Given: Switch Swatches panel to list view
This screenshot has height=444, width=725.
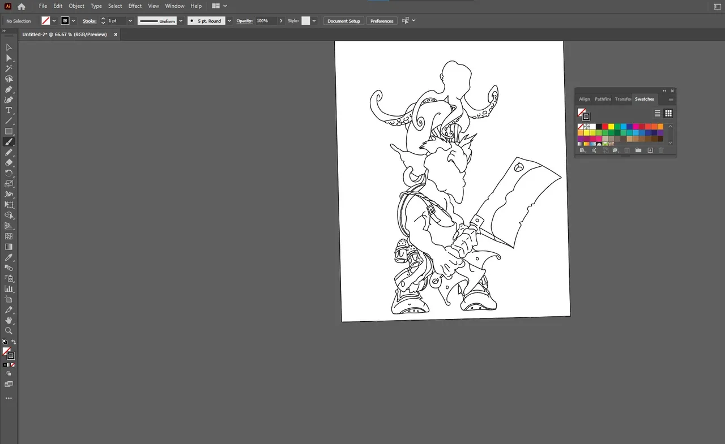Looking at the screenshot, I should point(658,113).
